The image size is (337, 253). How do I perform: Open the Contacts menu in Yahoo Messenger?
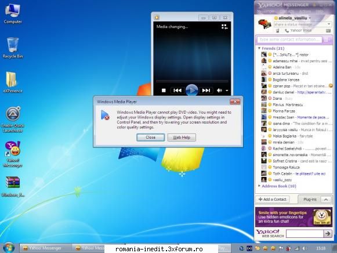pos(287,11)
